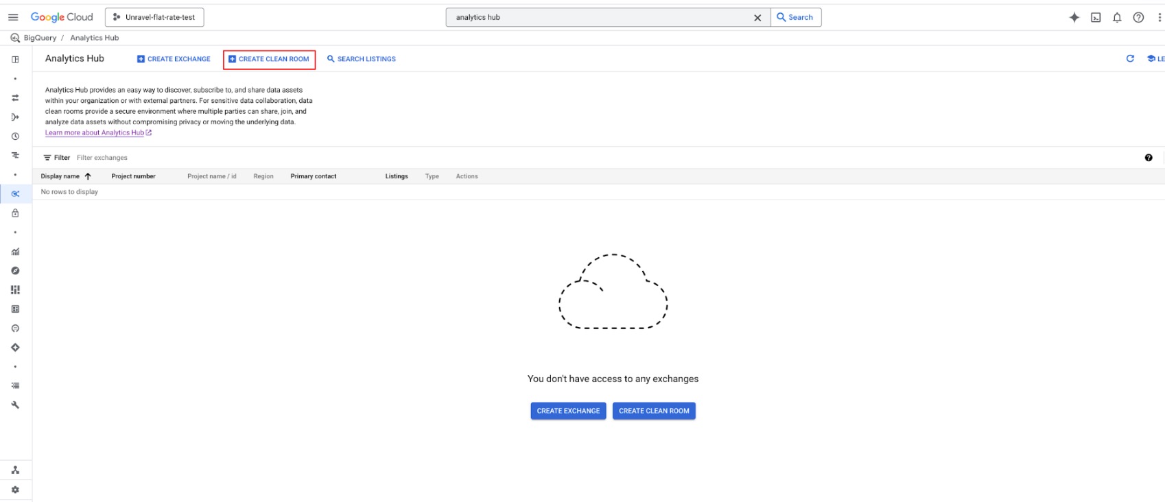1165x502 pixels.
Task: Click the padlock icon in left sidebar
Action: (15, 213)
